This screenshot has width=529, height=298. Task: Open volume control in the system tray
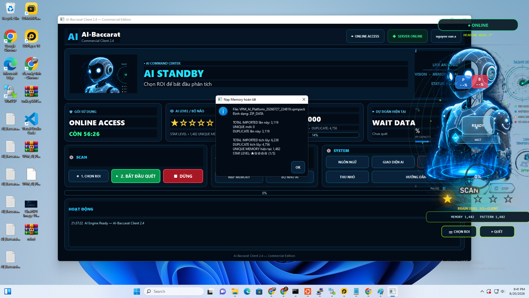click(503, 291)
